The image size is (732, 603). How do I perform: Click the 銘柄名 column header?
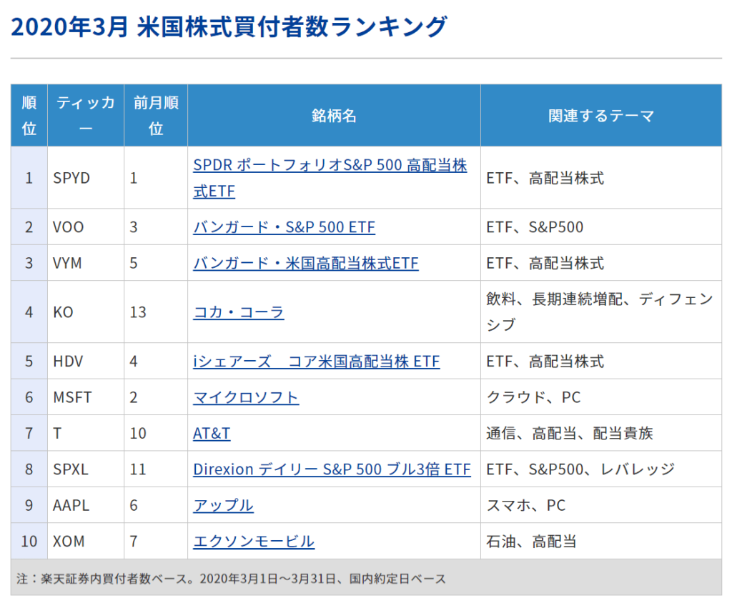coord(334,116)
